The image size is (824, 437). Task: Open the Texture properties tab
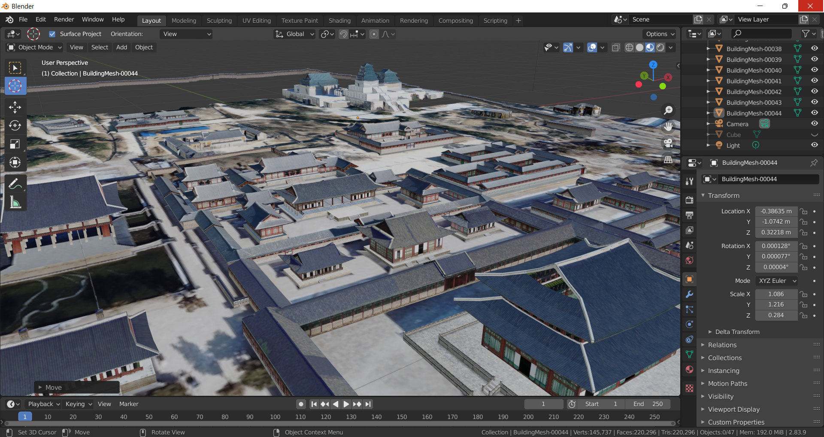(x=689, y=388)
